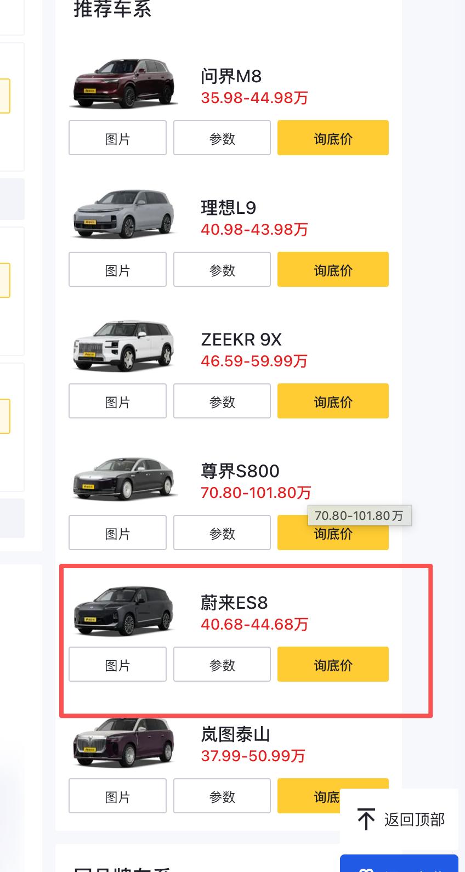Open 图片 gallery for 尊界S800
The height and width of the screenshot is (872, 465).
coord(117,533)
